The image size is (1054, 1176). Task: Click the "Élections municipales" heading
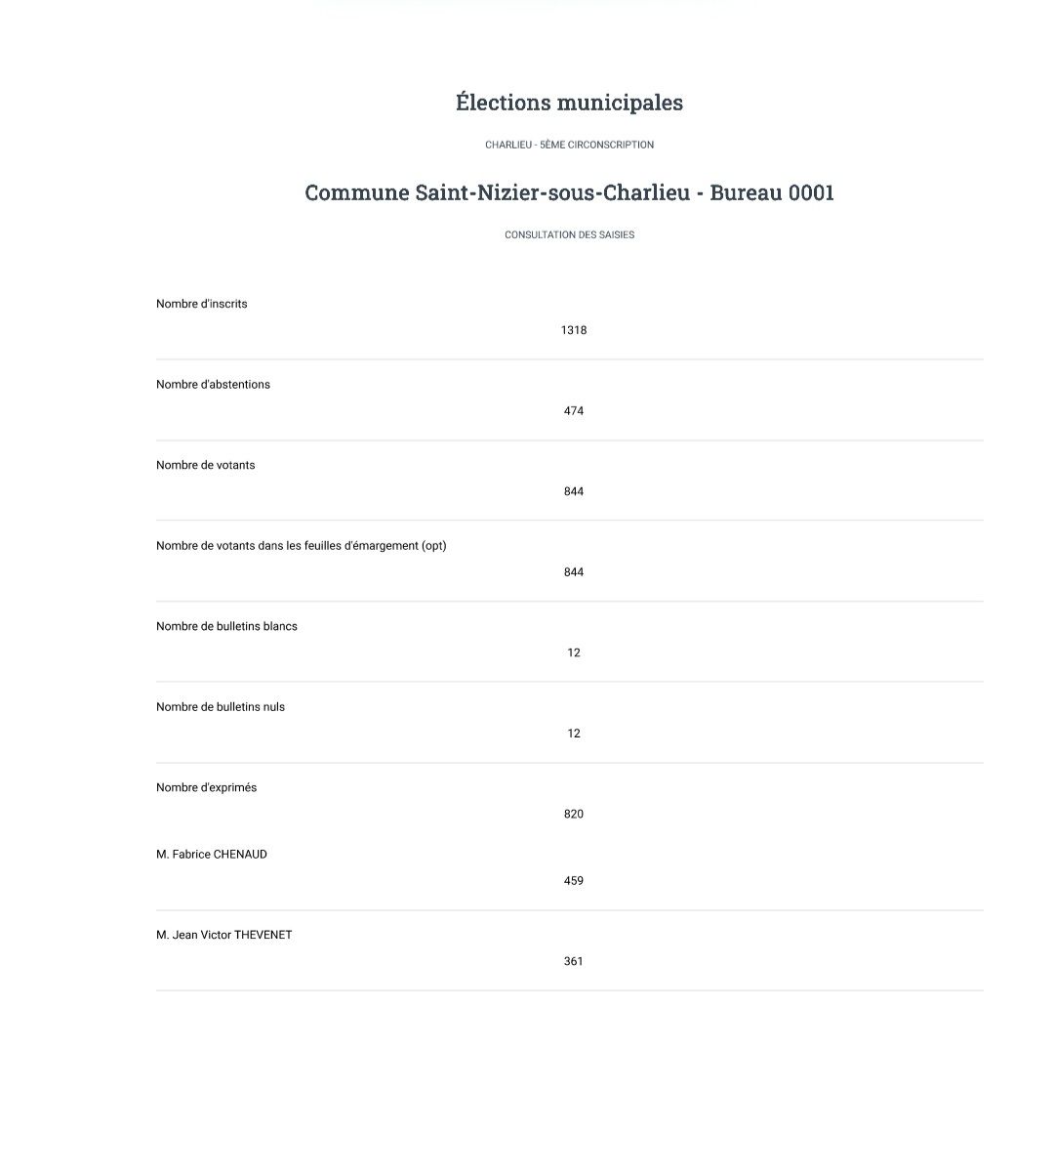click(569, 103)
